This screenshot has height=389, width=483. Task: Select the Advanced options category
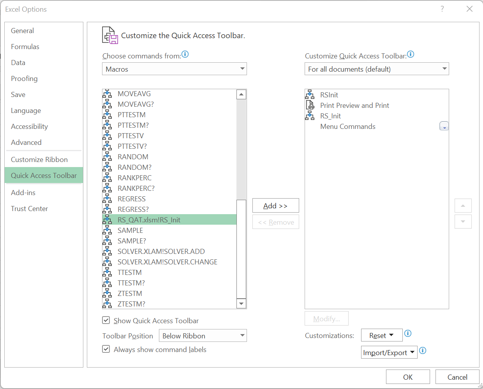tap(44, 143)
